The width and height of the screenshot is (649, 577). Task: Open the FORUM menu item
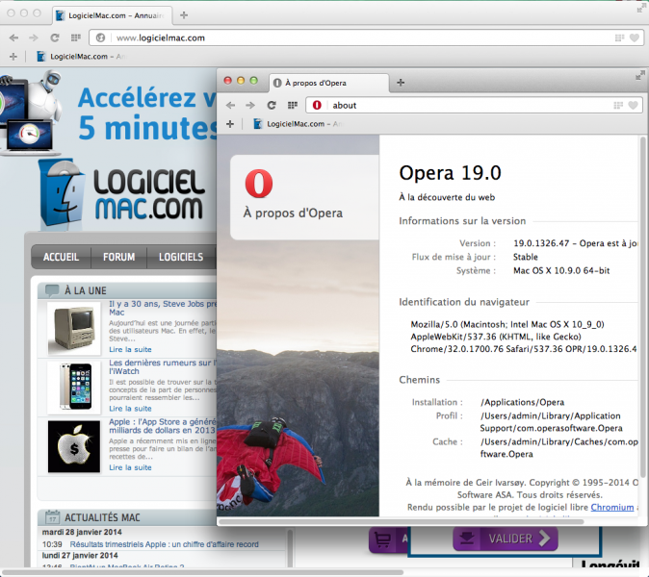(118, 257)
